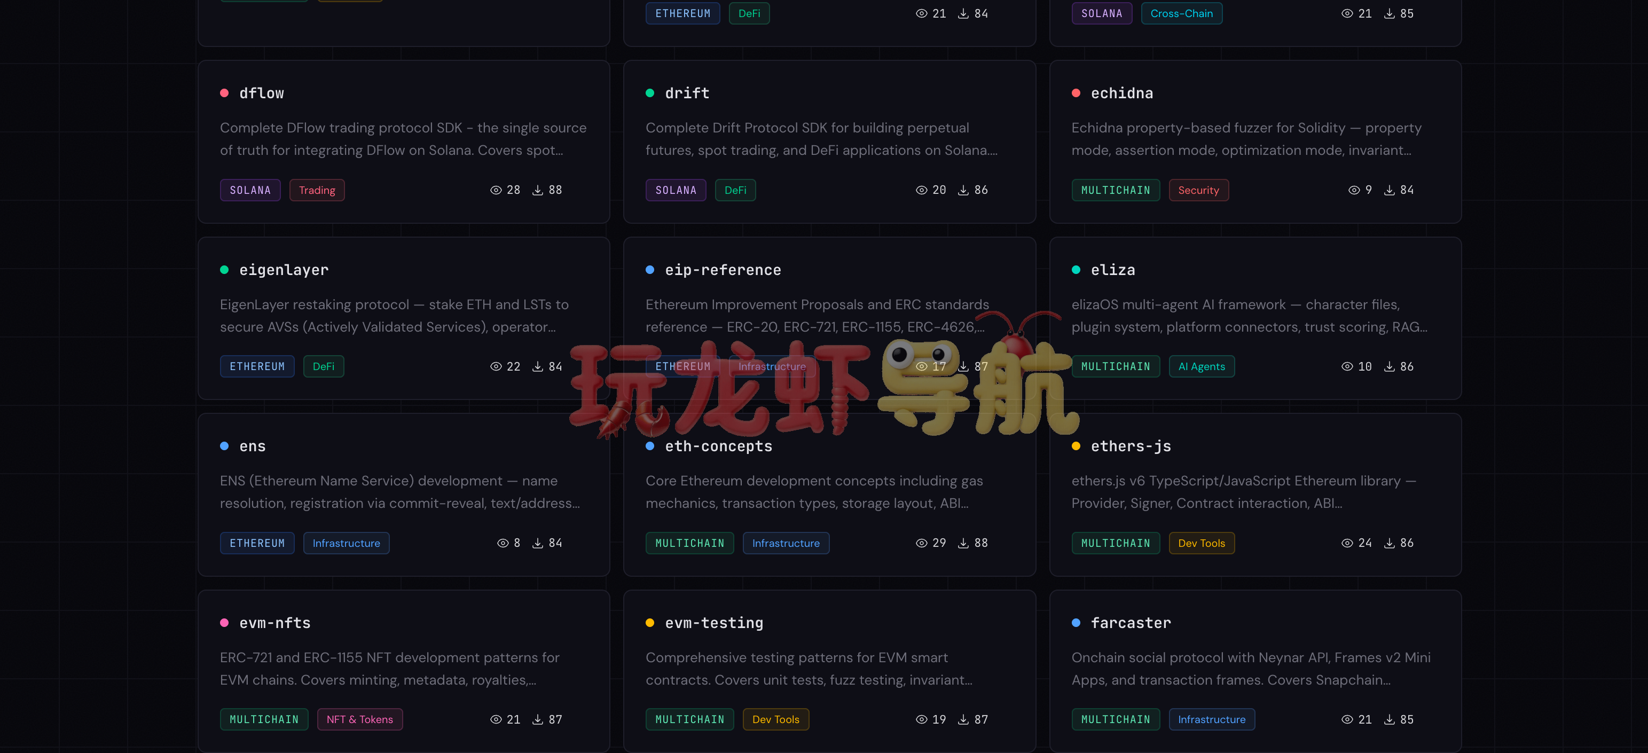Click the download icon on farcaster card
The image size is (1648, 753).
(x=1390, y=720)
